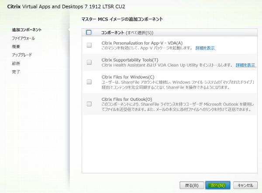Cancel the installer with キャンセル

pos(245,186)
